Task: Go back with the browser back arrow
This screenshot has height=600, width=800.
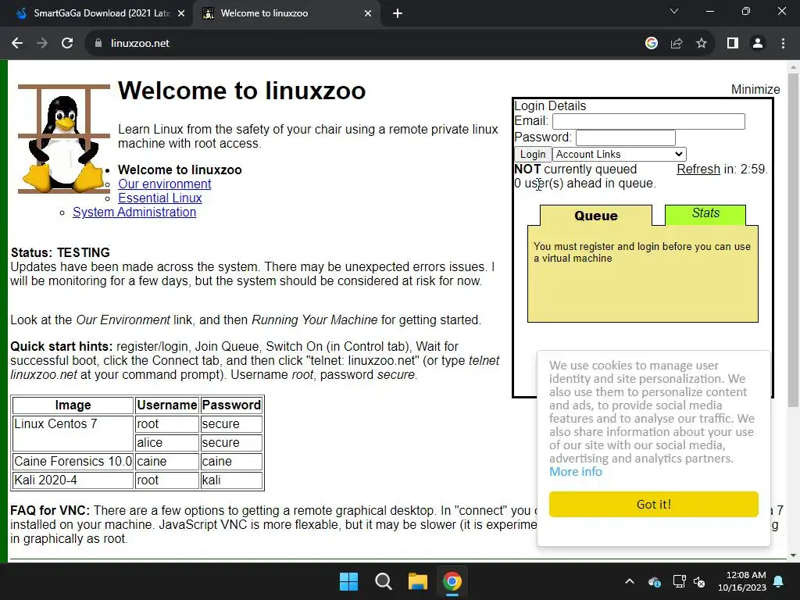Action: (x=17, y=44)
